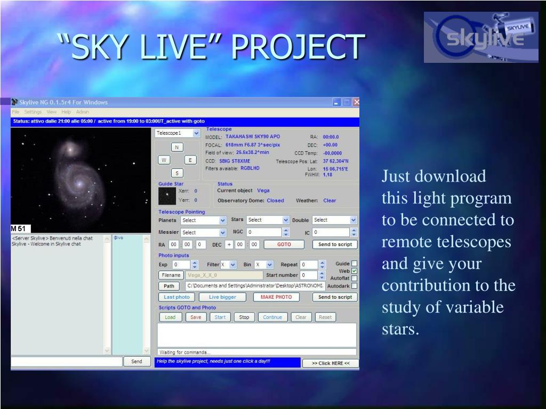
Task: Open the Settings menu
Action: [x=33, y=112]
